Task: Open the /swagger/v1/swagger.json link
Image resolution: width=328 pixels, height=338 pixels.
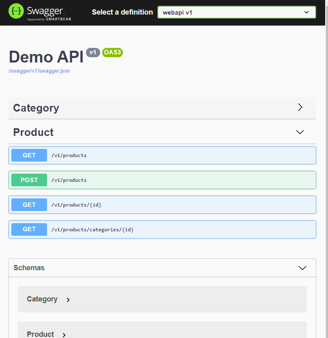Action: (39, 71)
